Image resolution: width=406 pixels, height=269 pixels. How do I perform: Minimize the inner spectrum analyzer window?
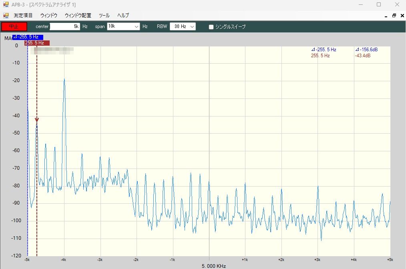tap(386, 16)
